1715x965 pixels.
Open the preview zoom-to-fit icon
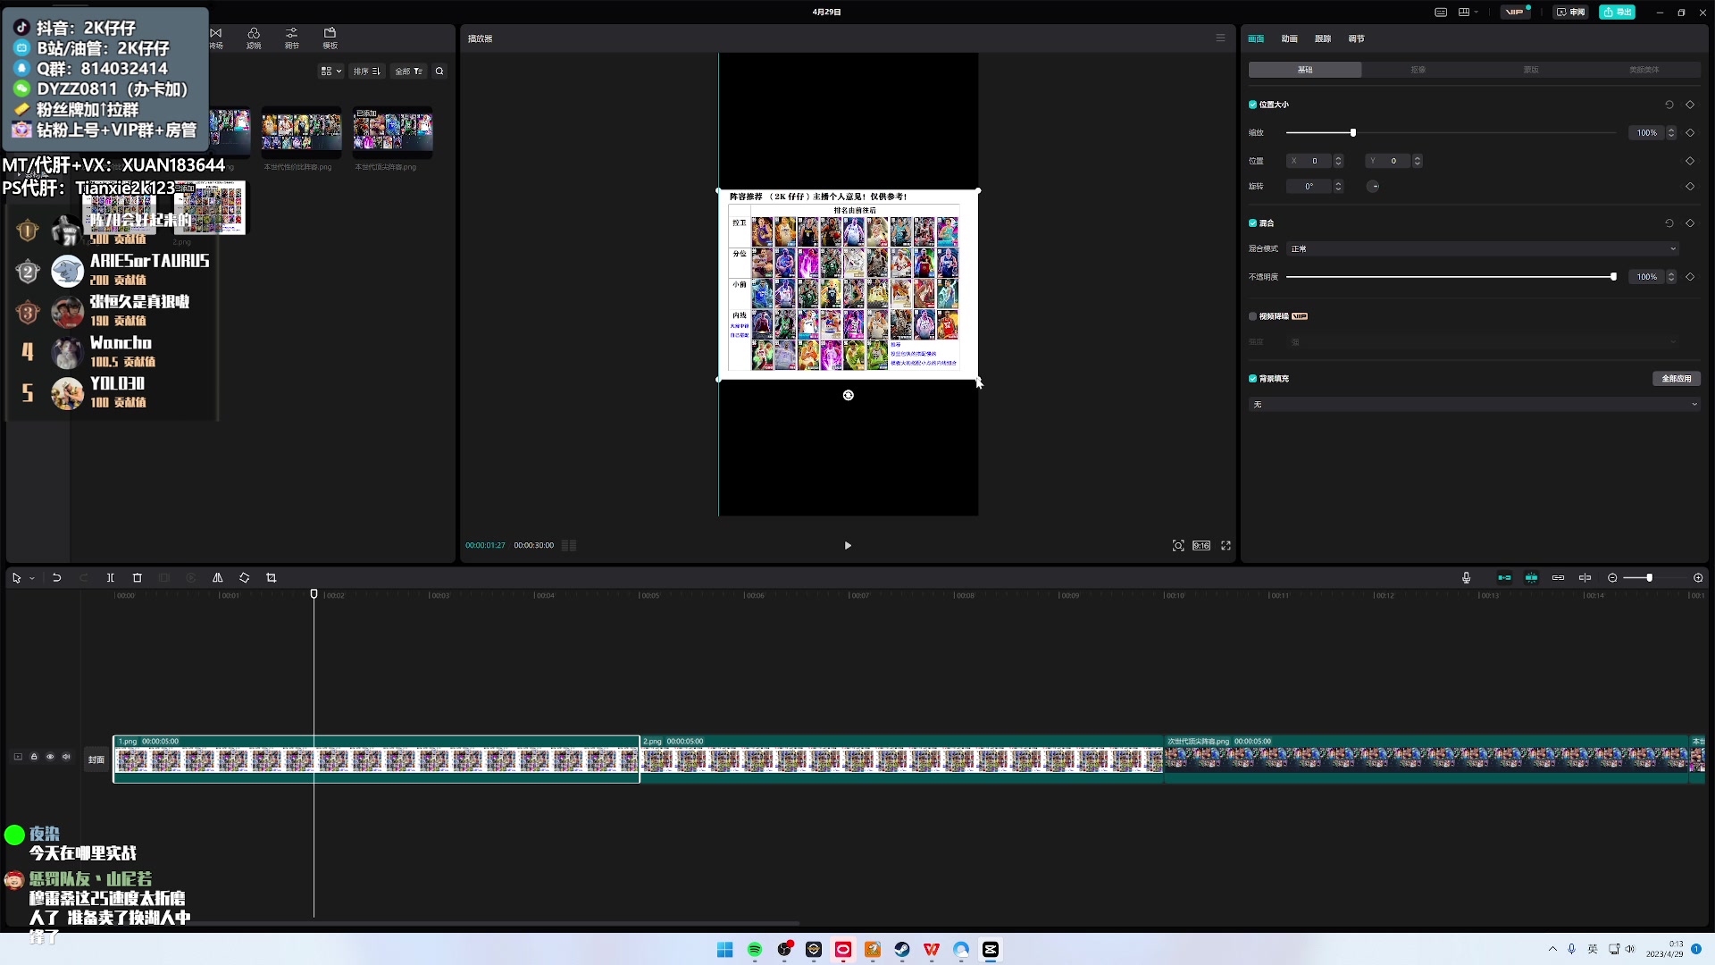click(1178, 545)
